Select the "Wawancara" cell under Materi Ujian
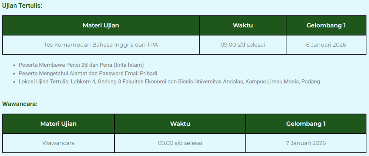Image resolution: width=369 pixels, height=156 pixels. coord(58,143)
